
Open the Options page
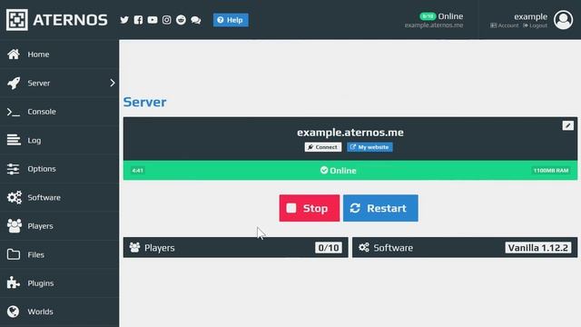click(x=59, y=169)
